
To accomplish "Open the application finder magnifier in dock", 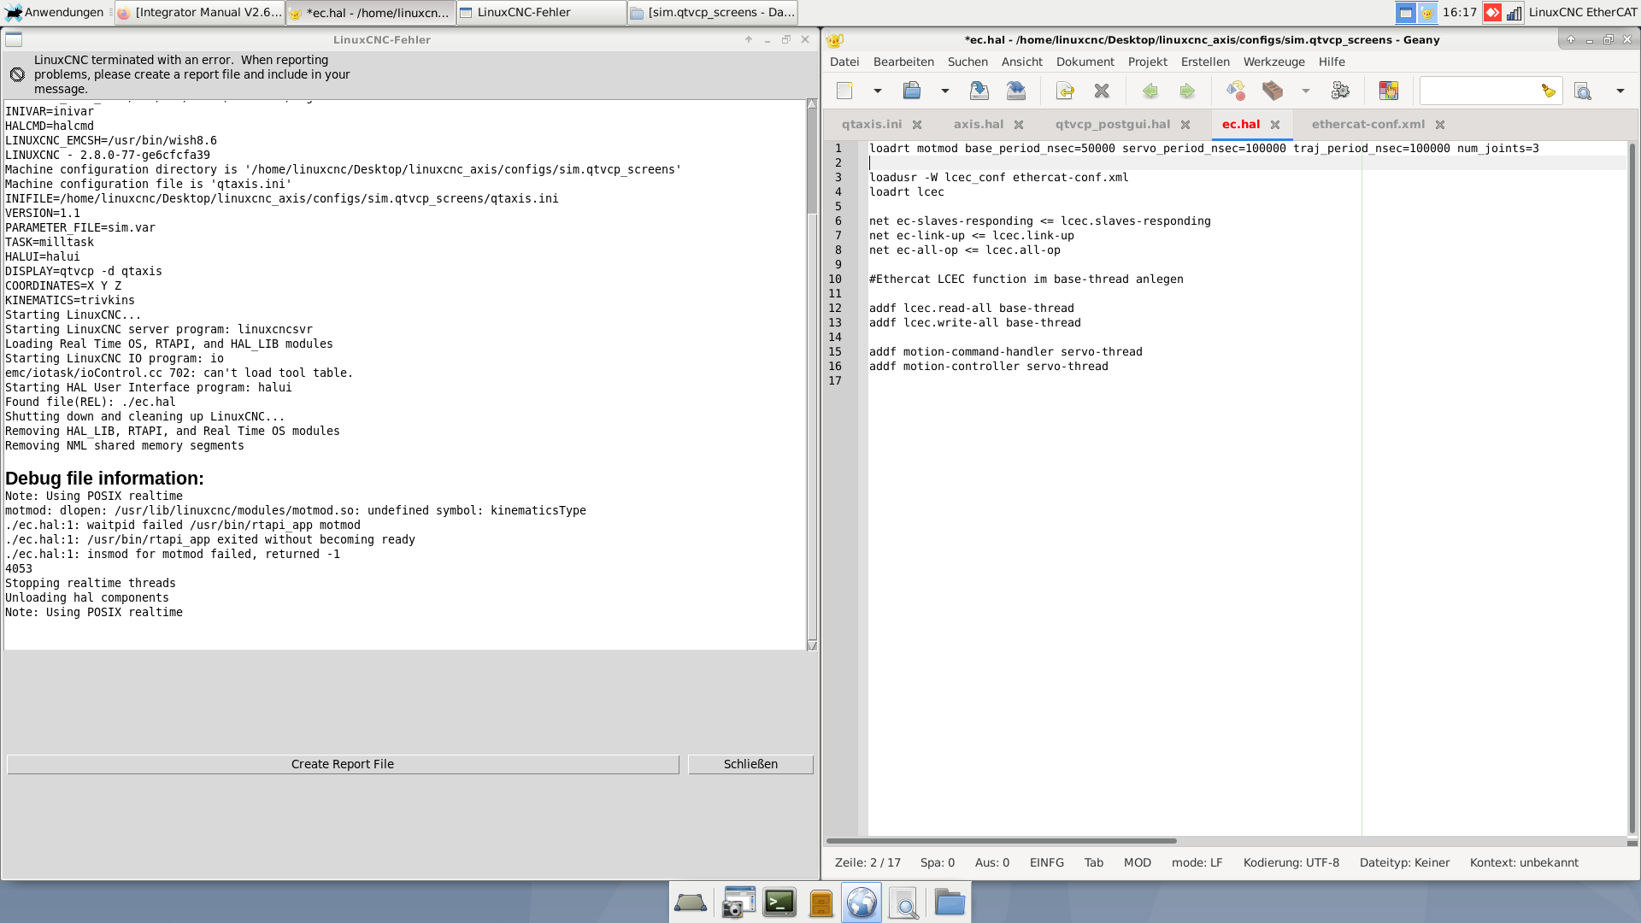I will pyautogui.click(x=903, y=902).
